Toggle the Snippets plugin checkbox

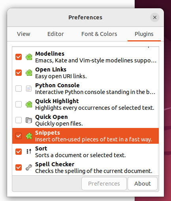tap(19, 136)
